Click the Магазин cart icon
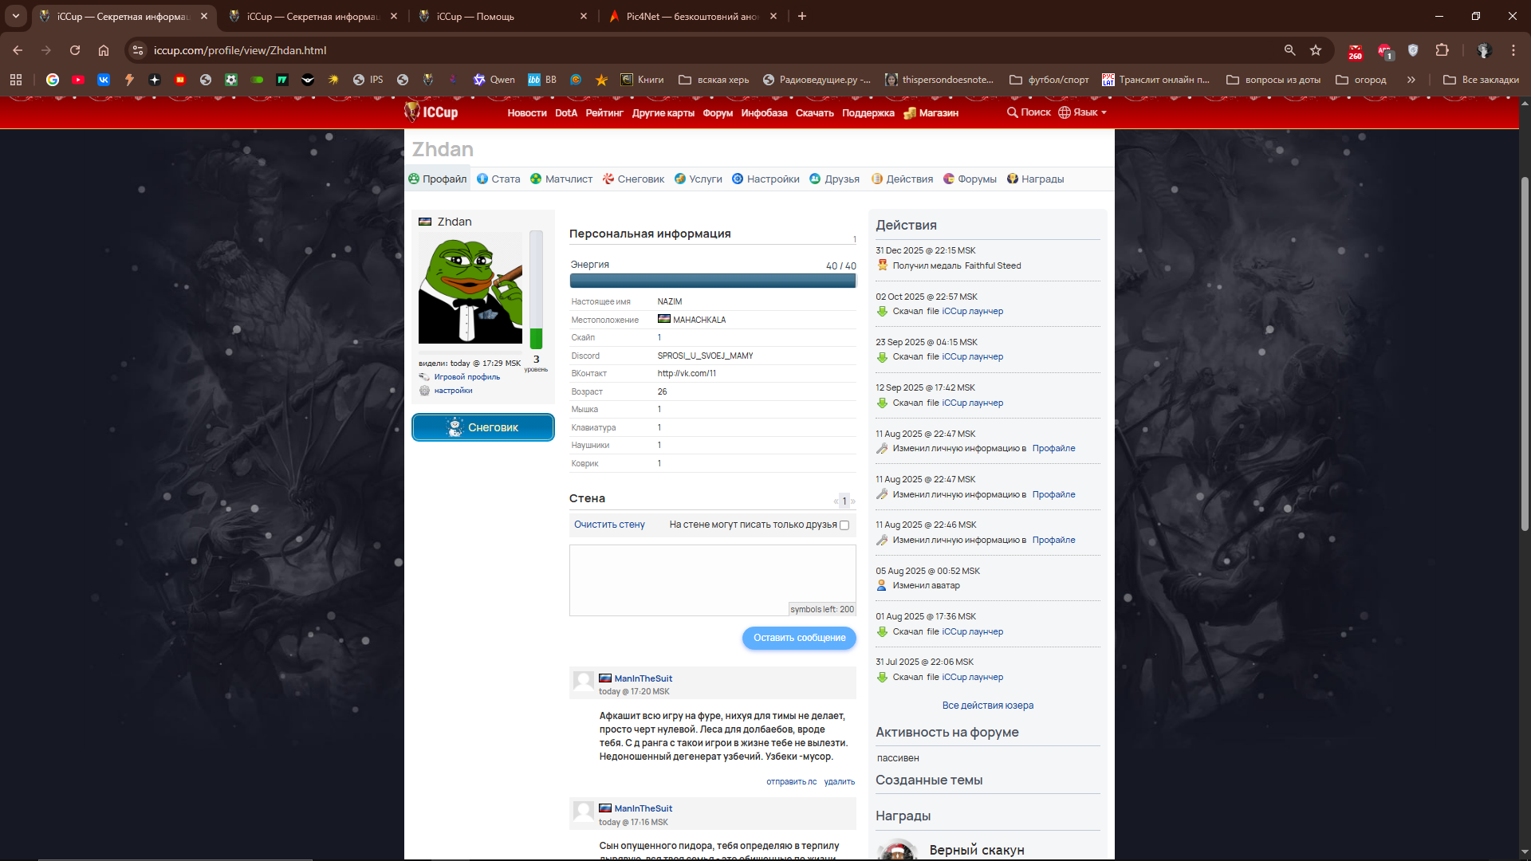The height and width of the screenshot is (861, 1531). point(910,113)
